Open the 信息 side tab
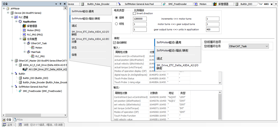The width and height of the screenshot is (278, 128). (90, 55)
